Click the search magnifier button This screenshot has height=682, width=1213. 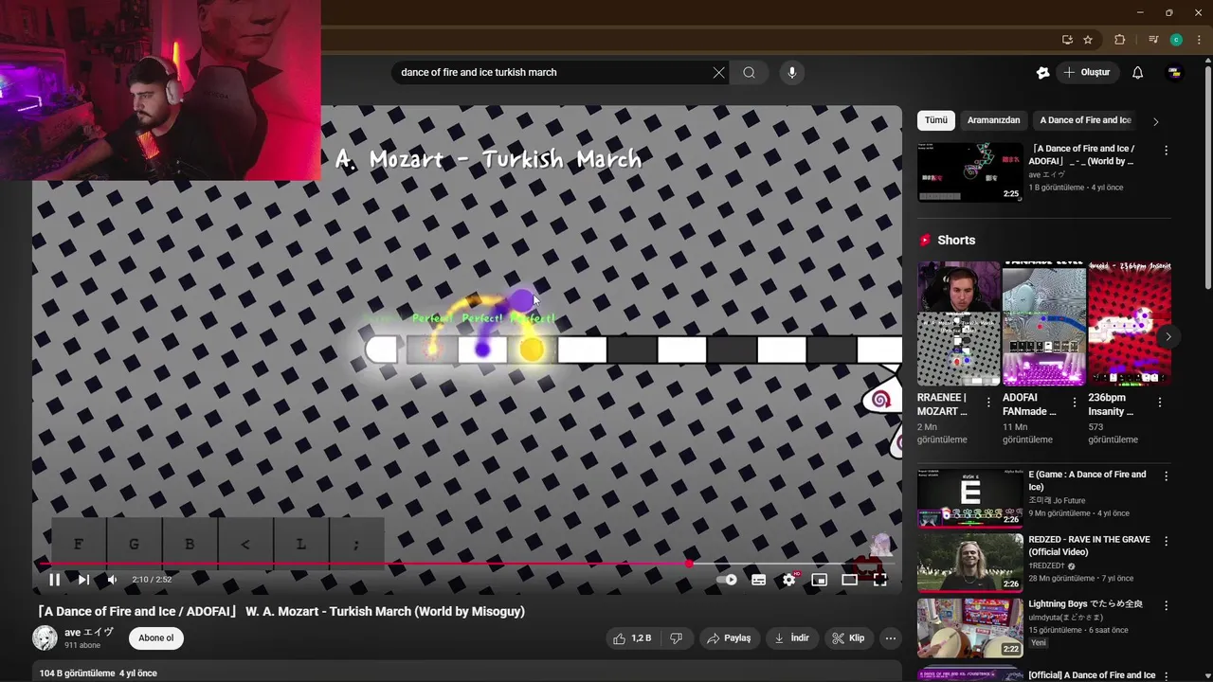point(749,72)
